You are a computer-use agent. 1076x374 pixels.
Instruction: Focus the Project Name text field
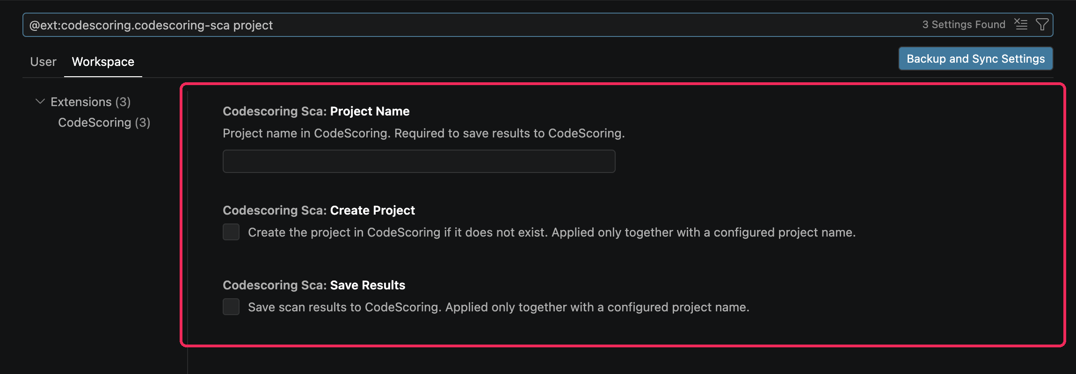pos(419,161)
